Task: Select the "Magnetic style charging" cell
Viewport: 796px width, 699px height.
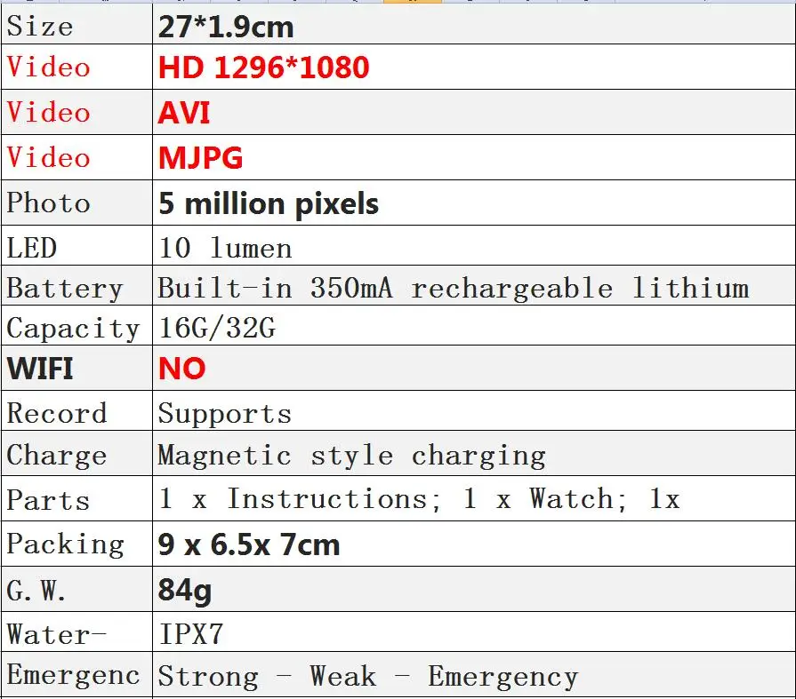Action: [x=474, y=453]
